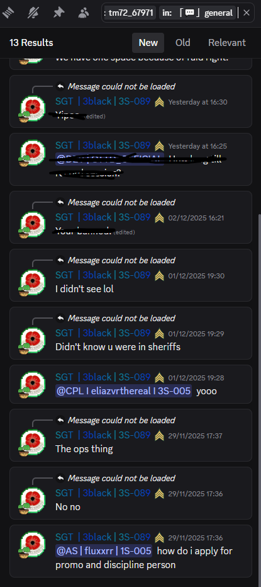Click the sergeant rank badge on the "No no" message
Image resolution: width=261 pixels, height=587 pixels.
tap(159, 494)
